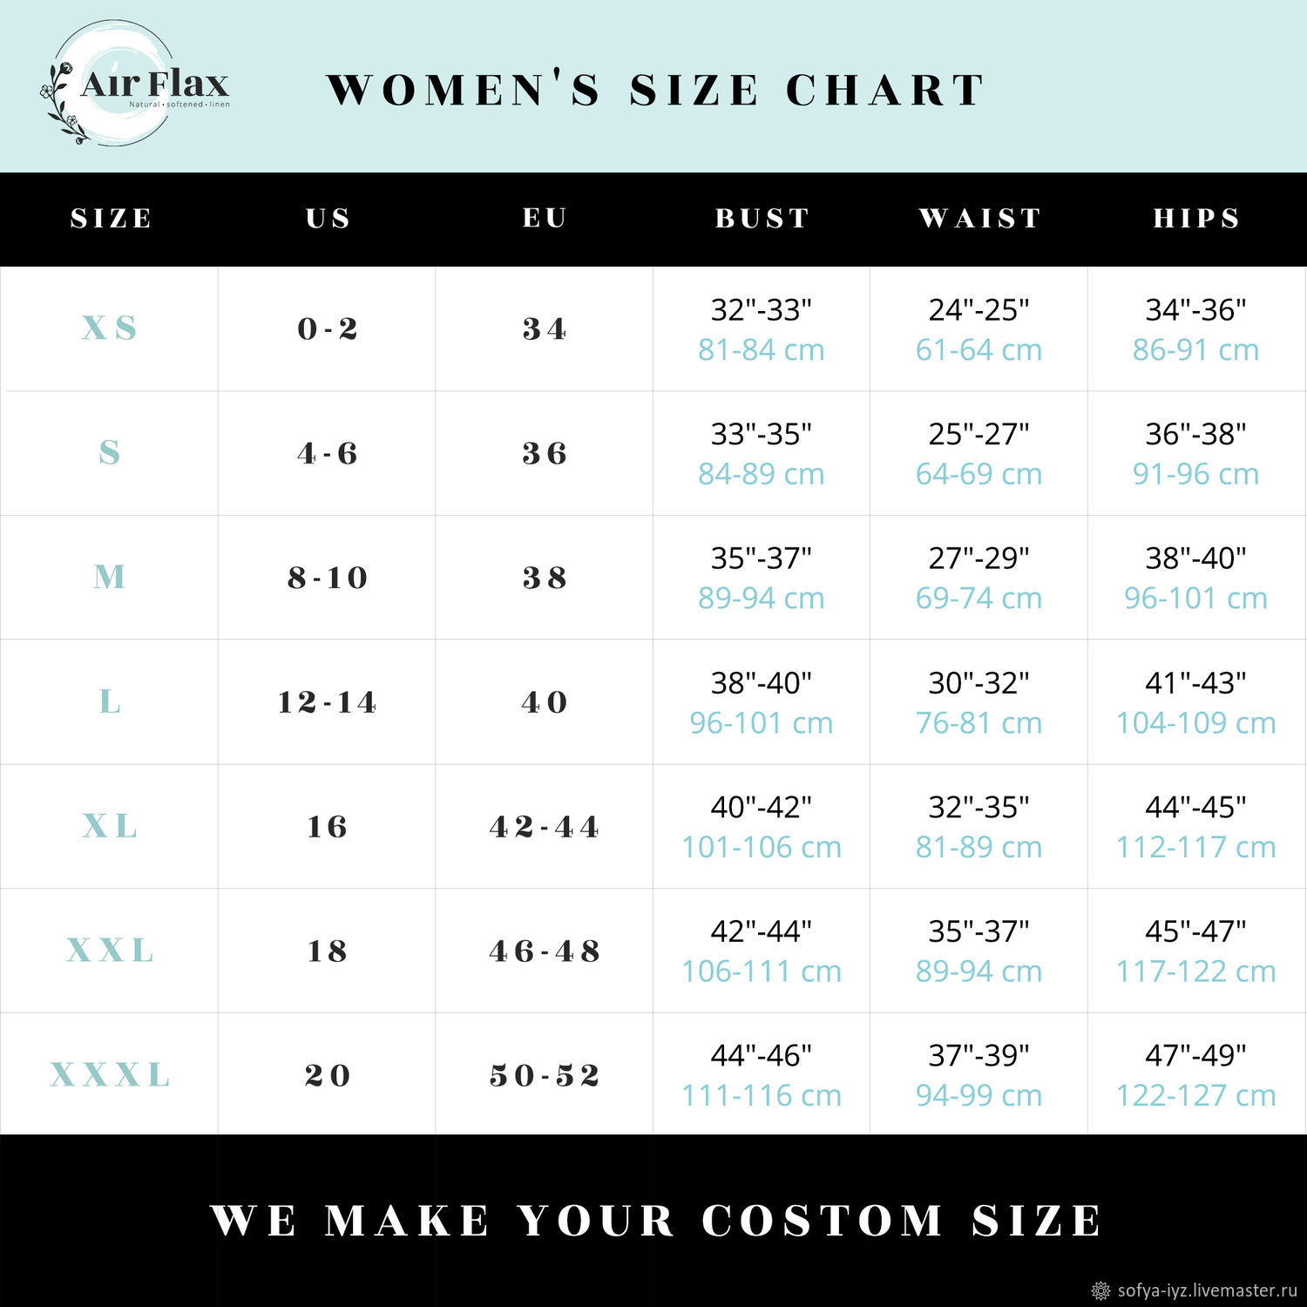Select the US column header
This screenshot has width=1307, height=1307.
pyautogui.click(x=328, y=218)
